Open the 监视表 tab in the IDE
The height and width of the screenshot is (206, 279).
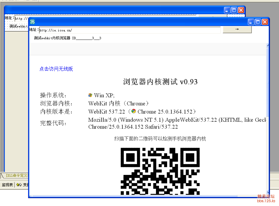pyautogui.click(x=8, y=185)
